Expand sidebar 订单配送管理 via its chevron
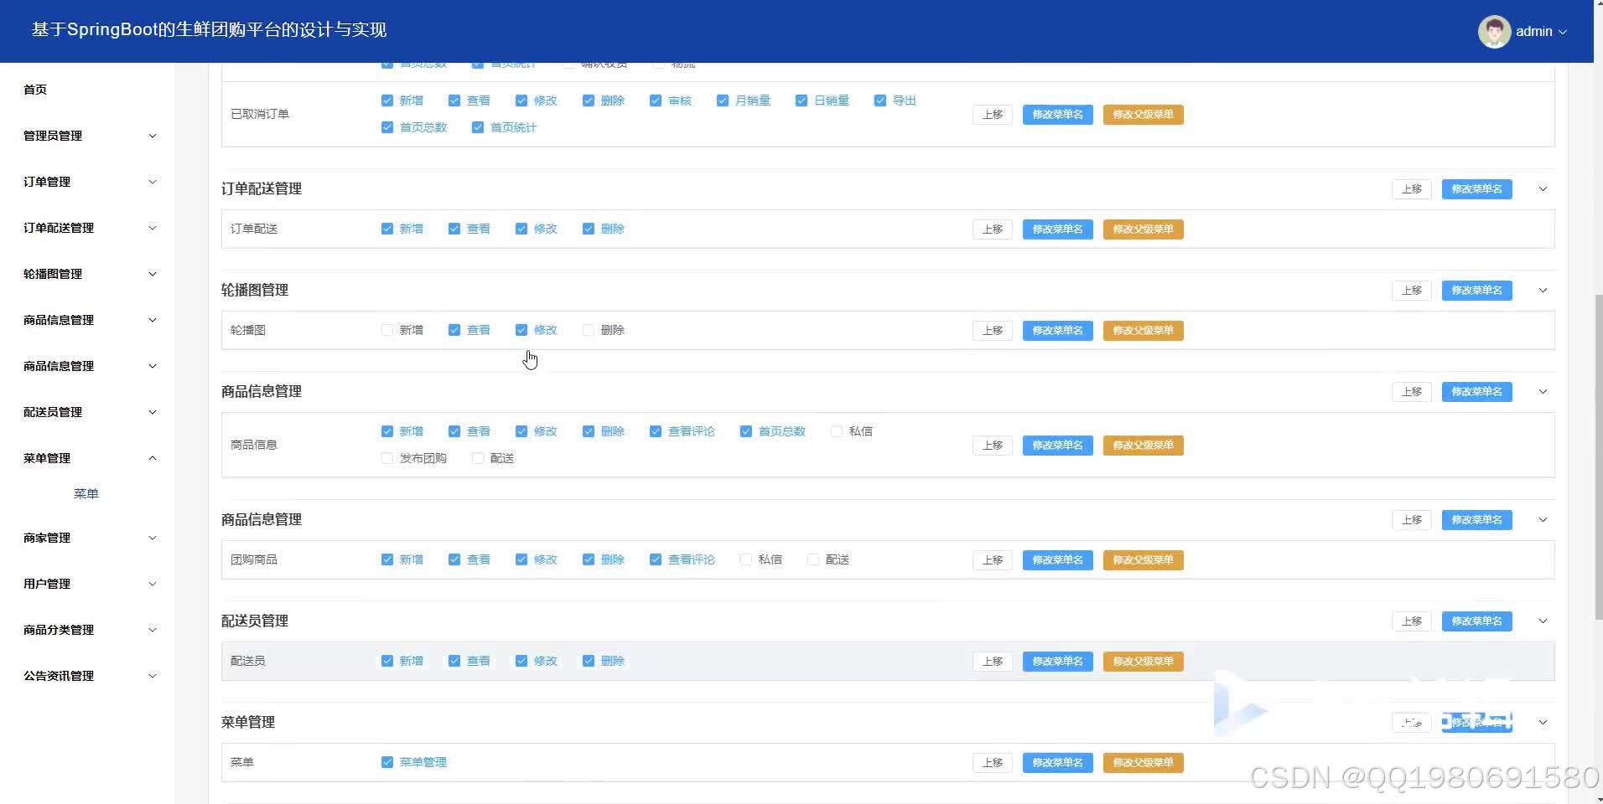This screenshot has width=1603, height=804. 153,228
